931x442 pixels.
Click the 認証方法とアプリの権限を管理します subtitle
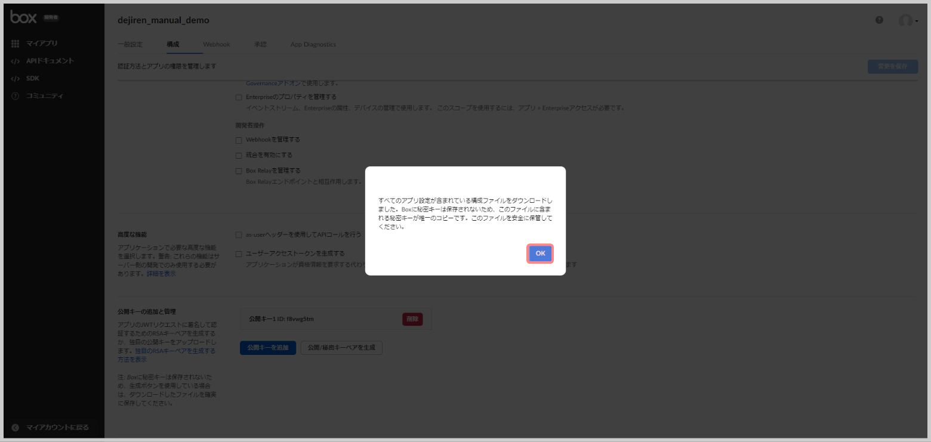coord(167,66)
